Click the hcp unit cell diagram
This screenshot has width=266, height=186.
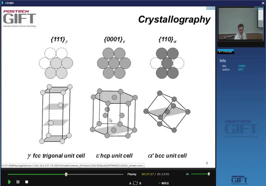click(114, 113)
